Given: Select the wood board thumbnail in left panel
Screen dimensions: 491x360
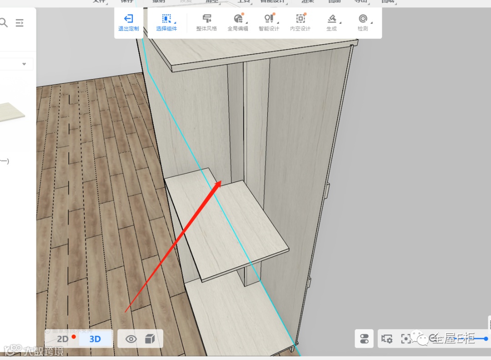Looking at the screenshot, I should click(x=11, y=112).
